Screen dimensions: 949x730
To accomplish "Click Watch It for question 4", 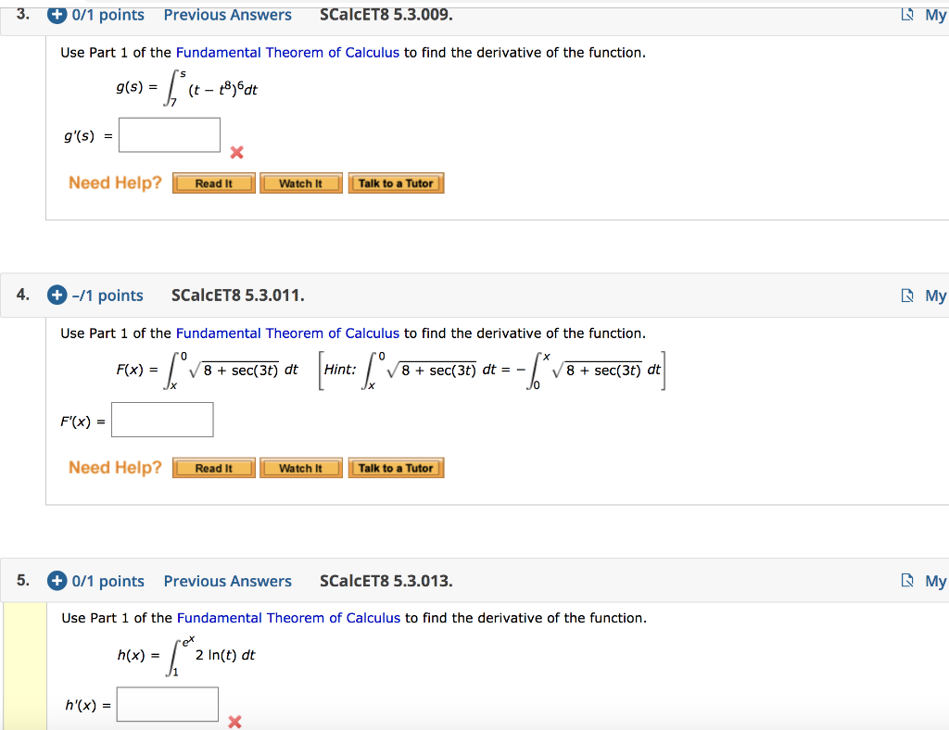I will [x=300, y=468].
